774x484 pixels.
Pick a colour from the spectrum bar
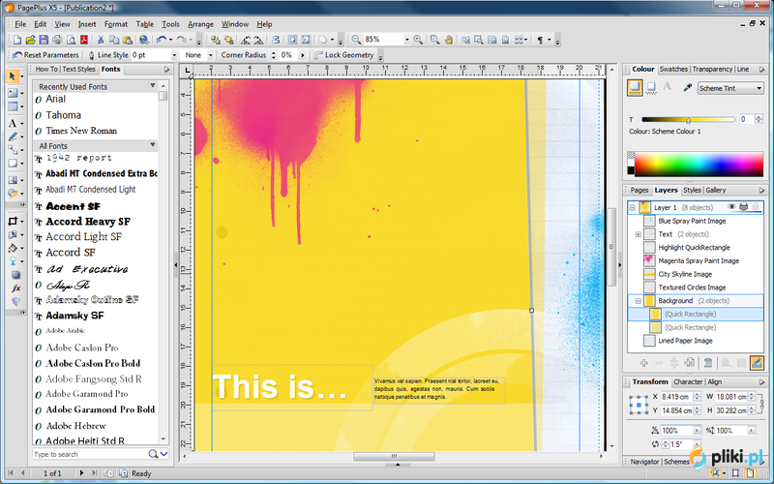point(699,165)
